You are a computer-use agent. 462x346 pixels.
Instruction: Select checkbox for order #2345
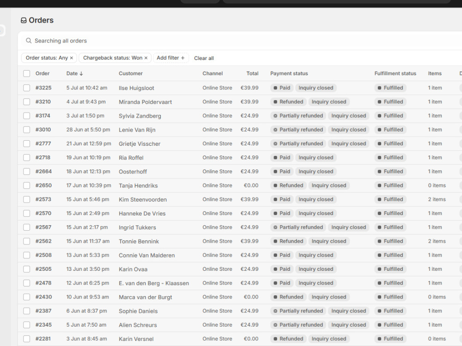26,325
